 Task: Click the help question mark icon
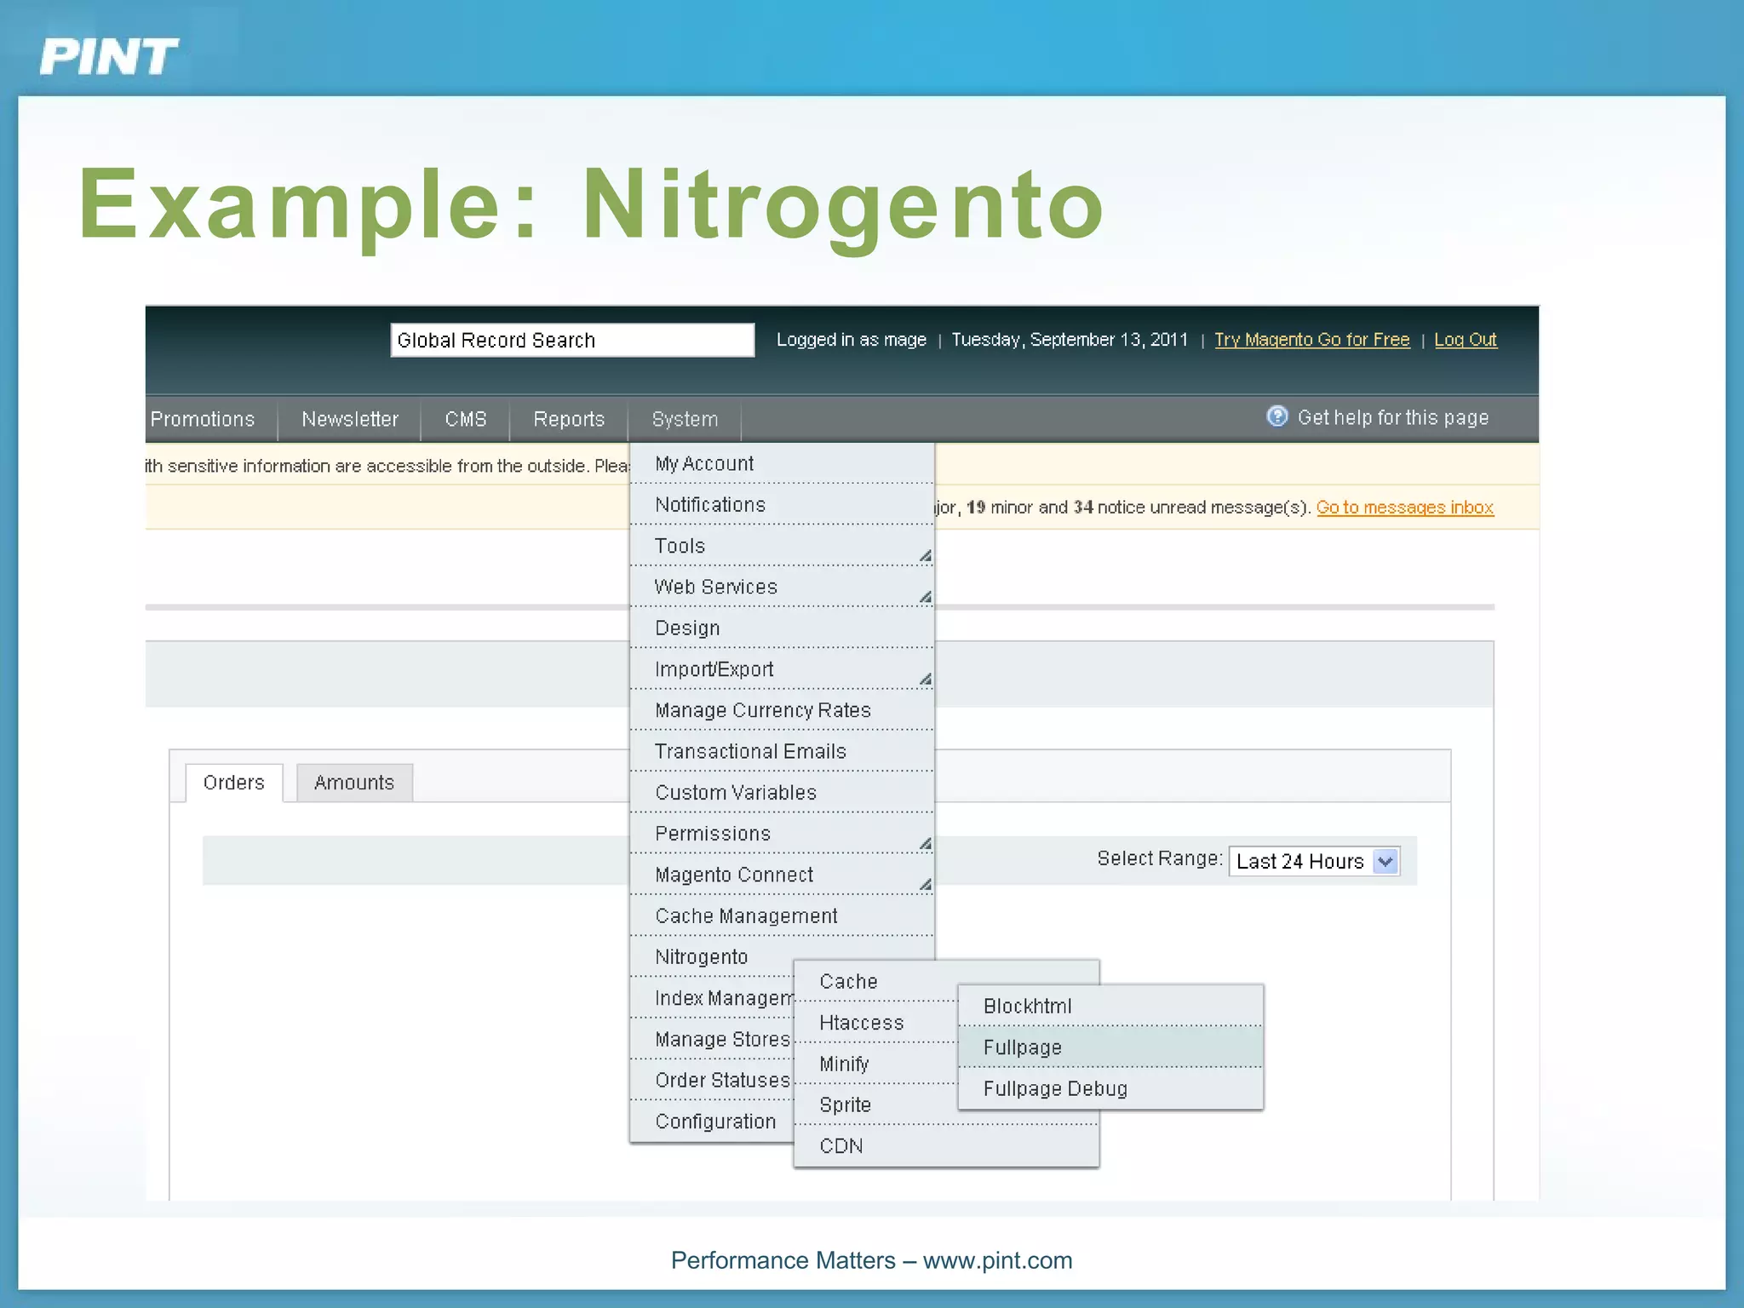pyautogui.click(x=1276, y=416)
